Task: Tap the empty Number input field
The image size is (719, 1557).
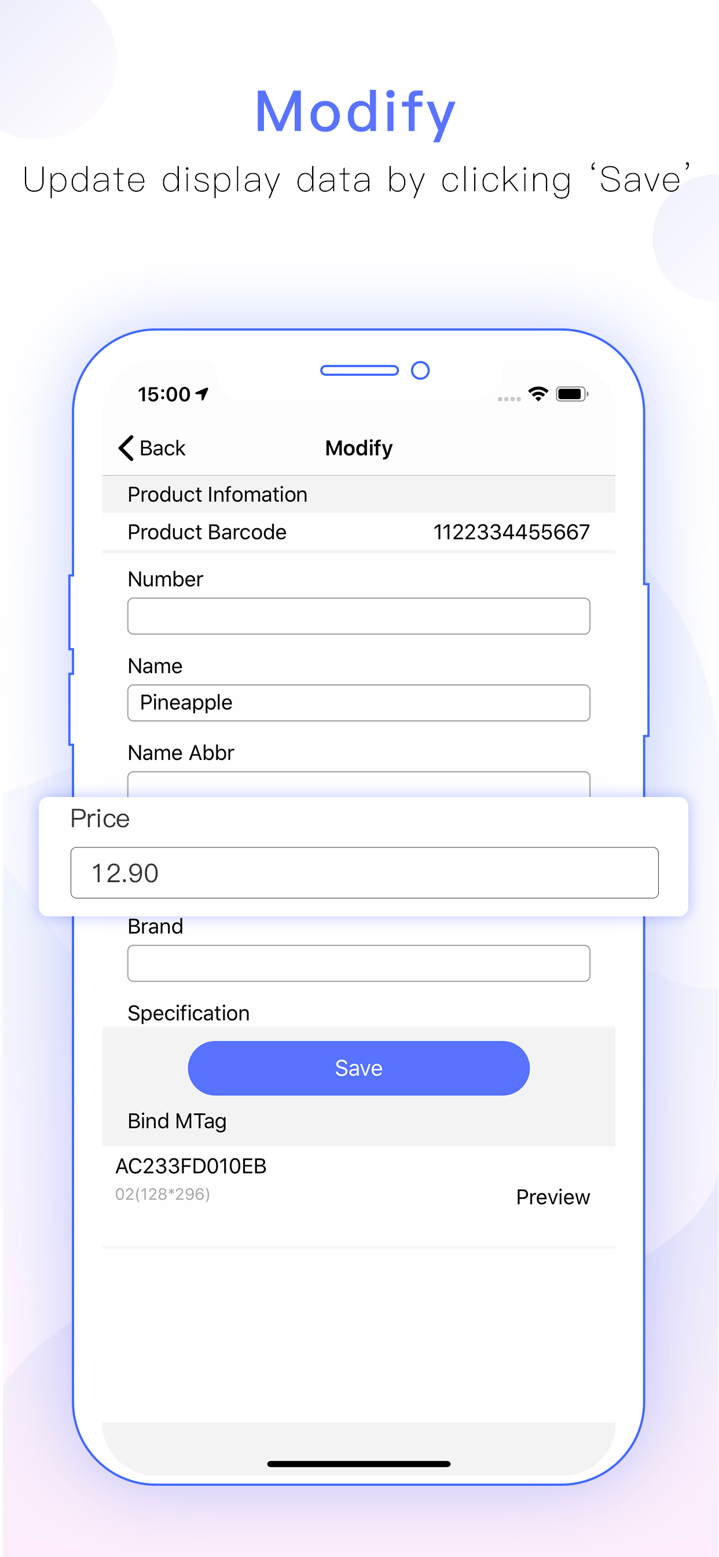Action: tap(358, 615)
